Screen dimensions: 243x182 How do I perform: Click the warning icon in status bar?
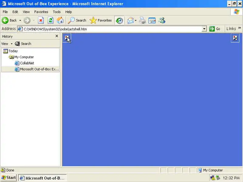point(3,170)
